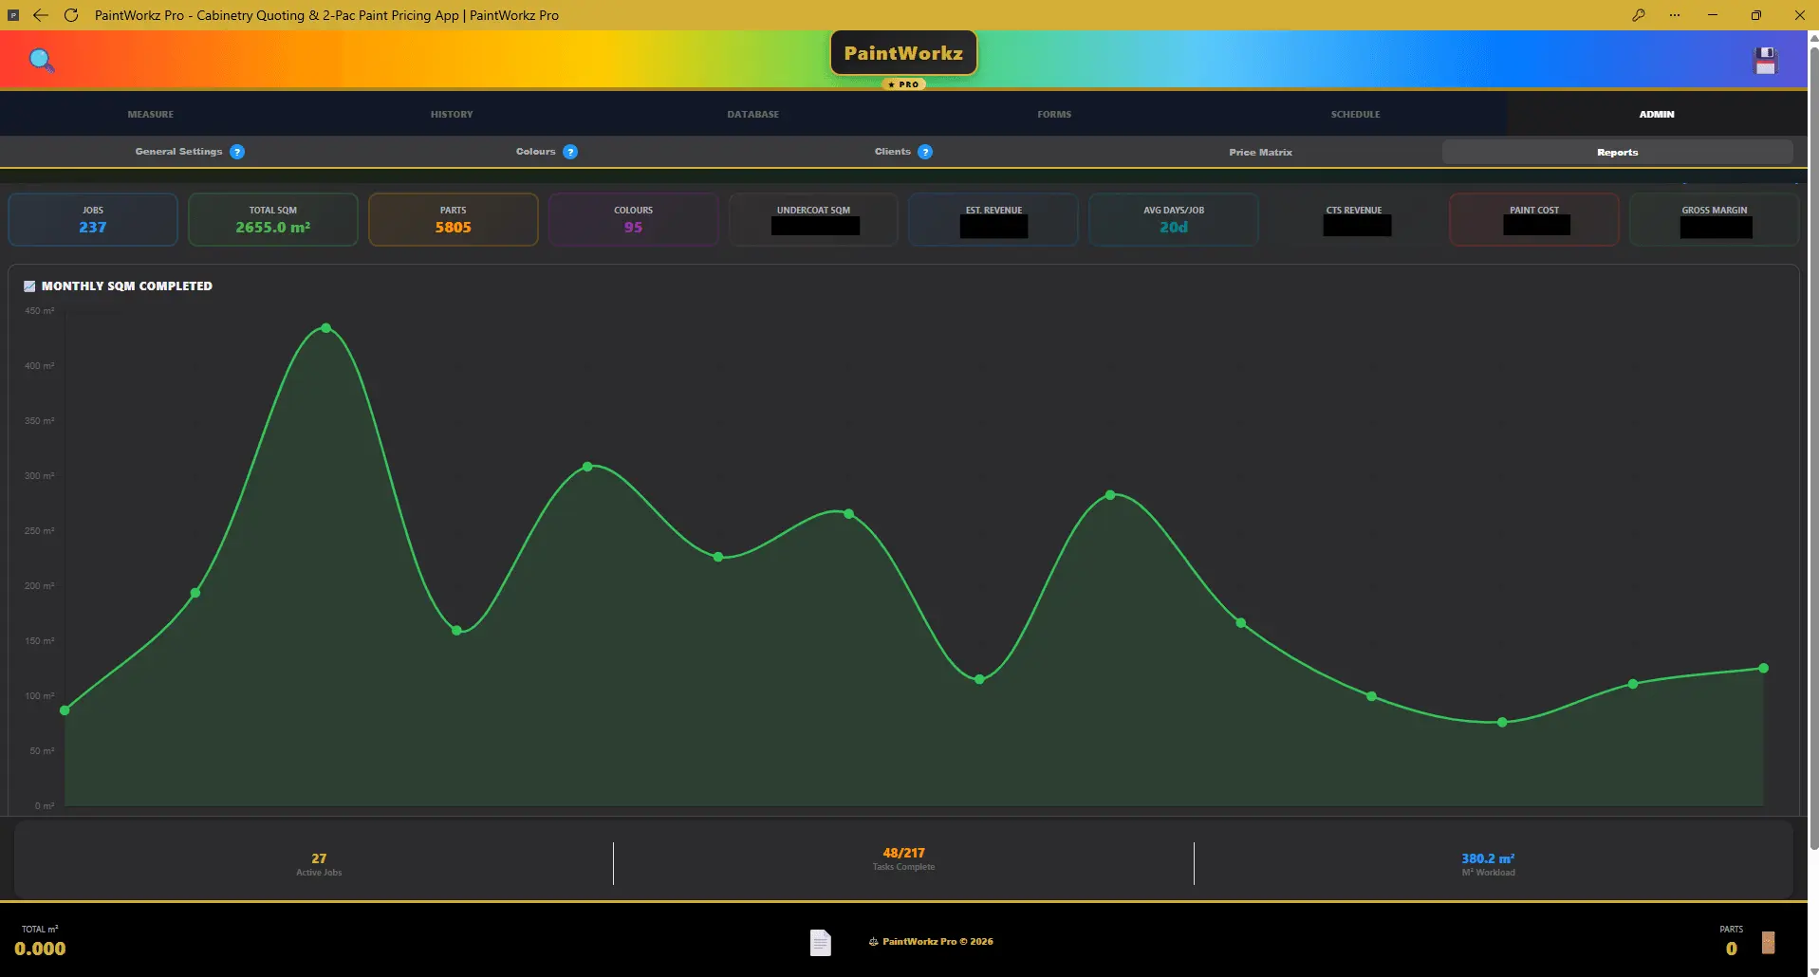This screenshot has width=1819, height=977.
Task: Click the PARTS 5805 stat card
Action: click(454, 219)
